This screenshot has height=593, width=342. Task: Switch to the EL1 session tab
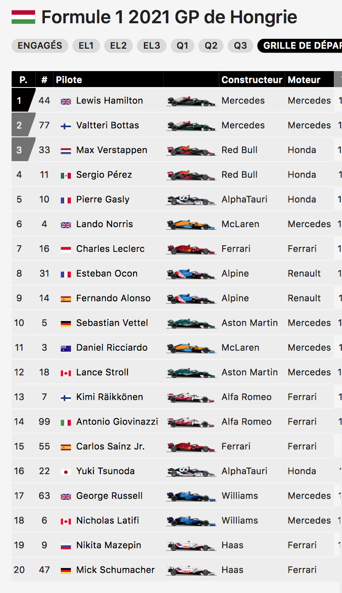86,46
